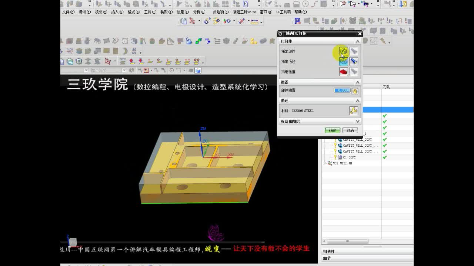Click the Specify Blank (指定毛坯) selection icon
474x266 pixels.
pos(344,62)
